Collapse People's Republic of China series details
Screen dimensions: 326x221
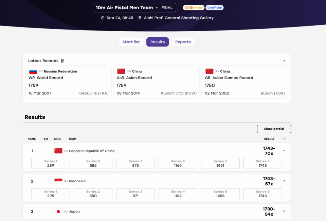(x=284, y=150)
